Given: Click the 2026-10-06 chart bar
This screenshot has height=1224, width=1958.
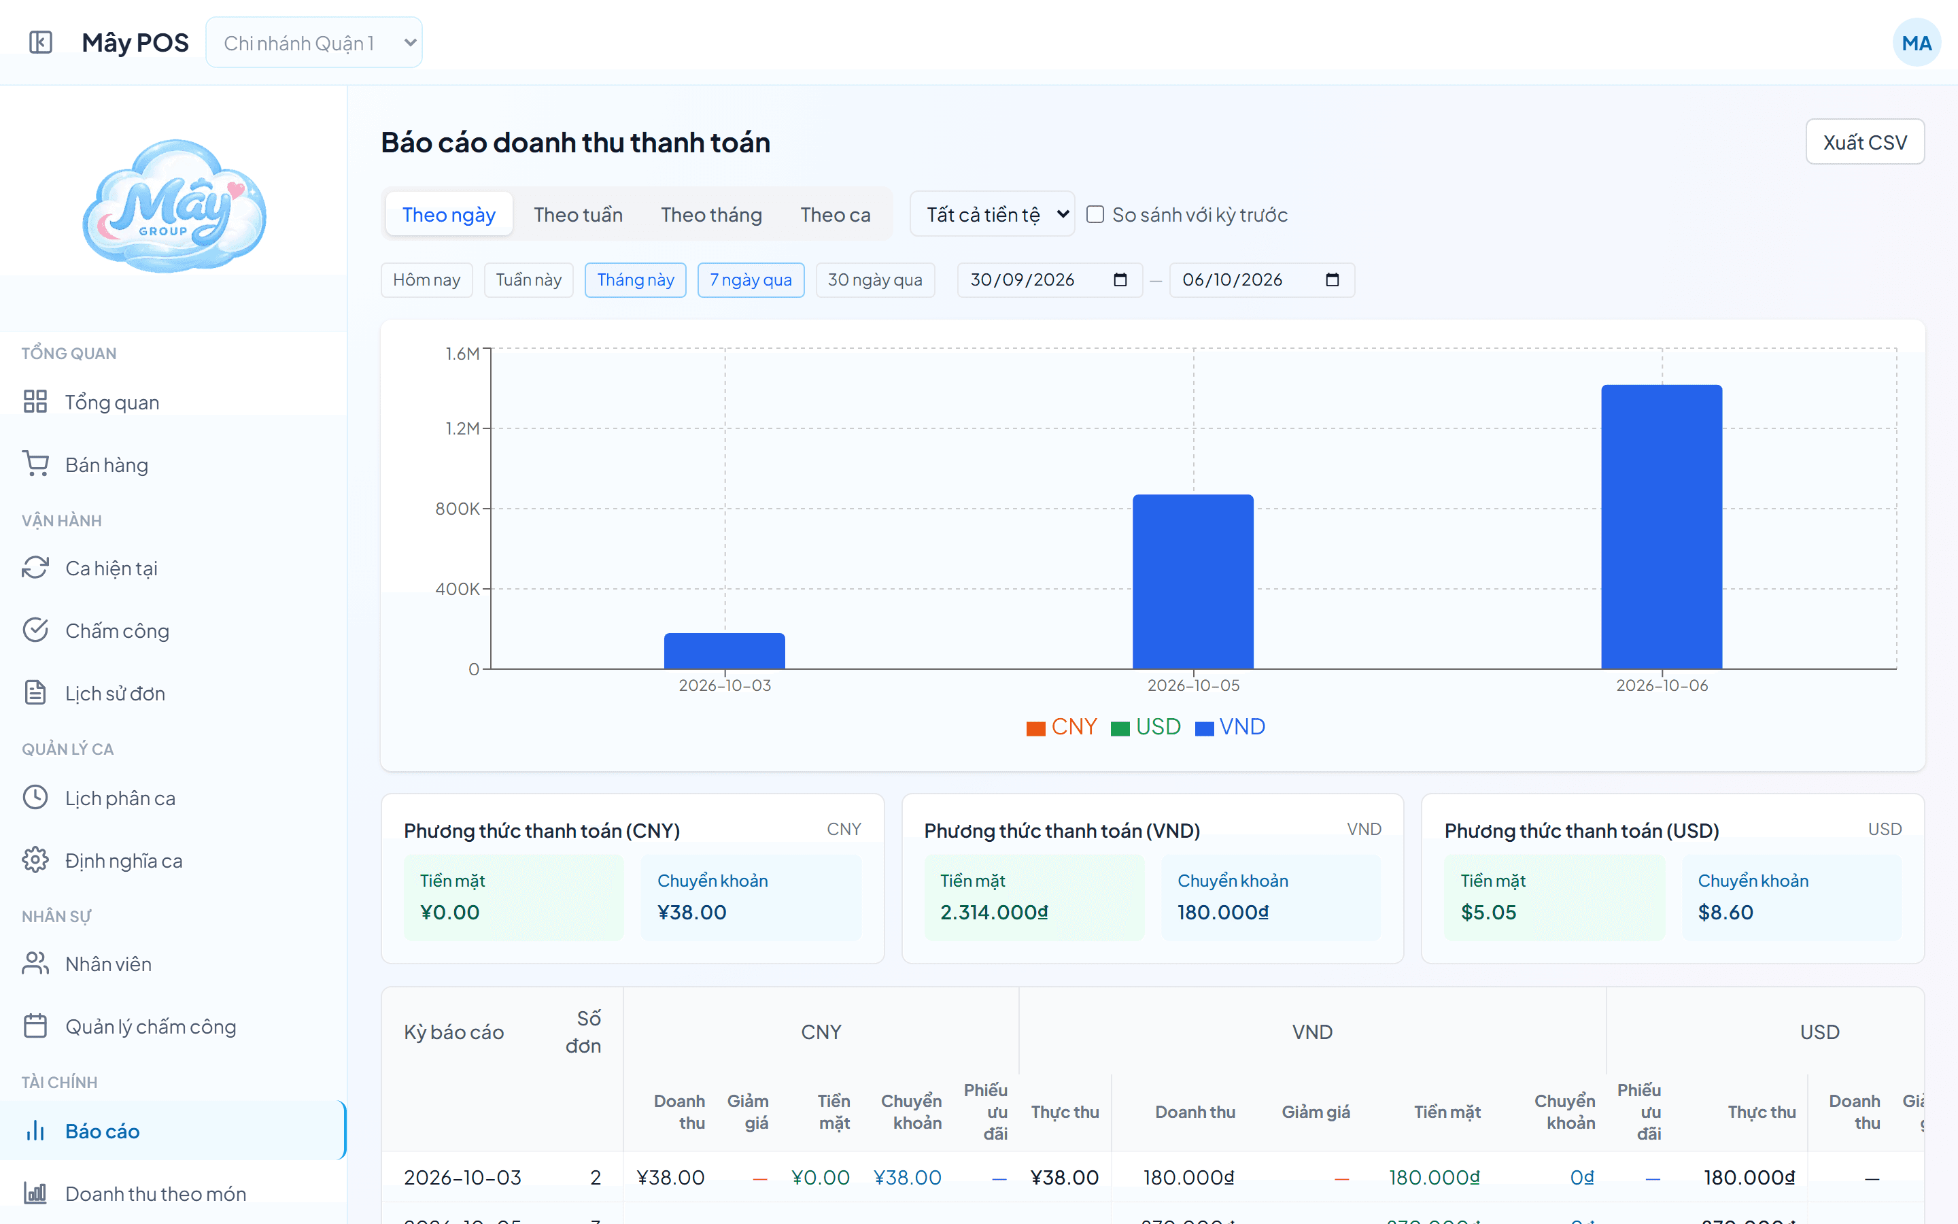Looking at the screenshot, I should [x=1661, y=527].
